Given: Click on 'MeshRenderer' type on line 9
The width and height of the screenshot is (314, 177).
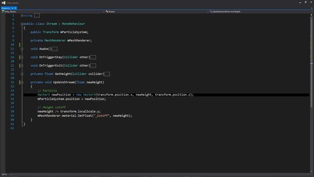Looking at the screenshot, I should coord(55,40).
